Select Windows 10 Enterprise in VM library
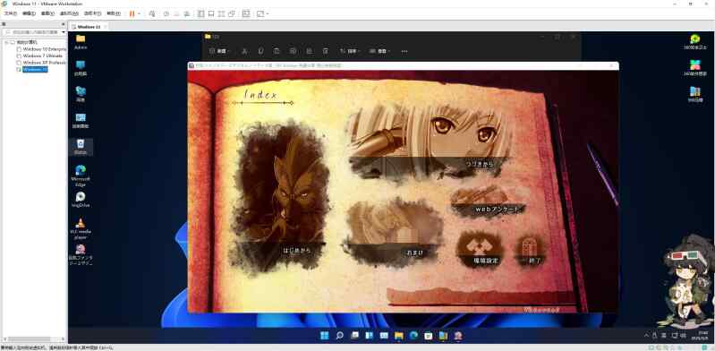The image size is (715, 351). pos(44,49)
